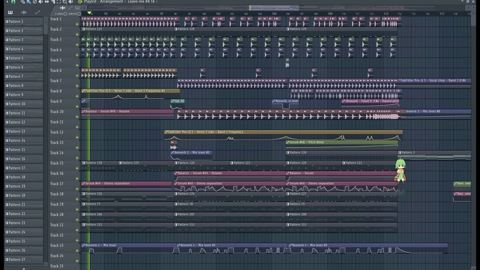The height and width of the screenshot is (270, 480).
Task: Click automation icon on Serum #48 Pitch Bend clip
Action: (288, 142)
